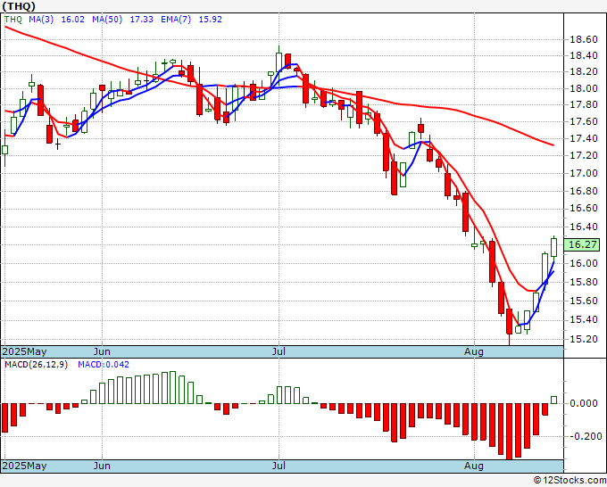Click the Jun label on price chart axis
This screenshot has height=487, width=607.
[x=102, y=351]
